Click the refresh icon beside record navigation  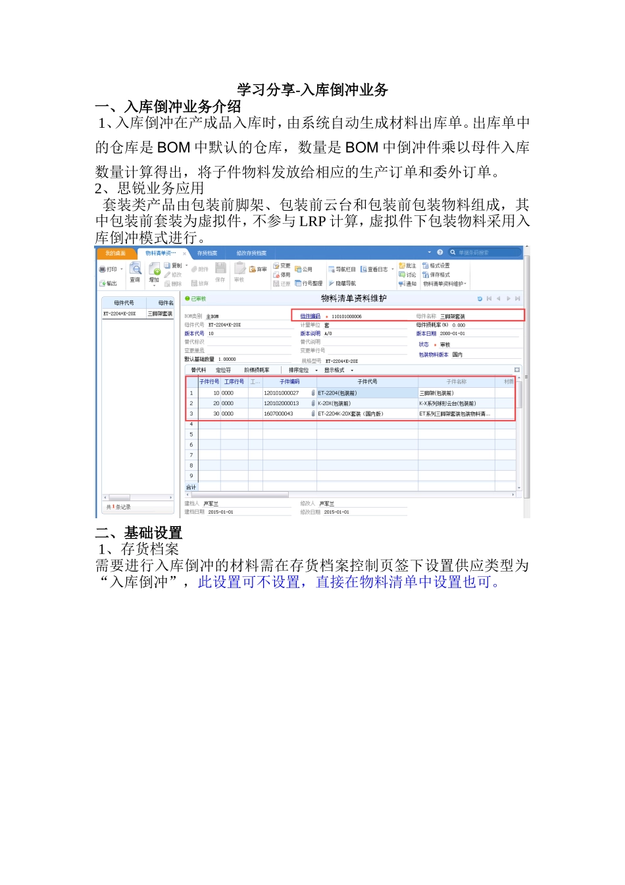coord(480,298)
